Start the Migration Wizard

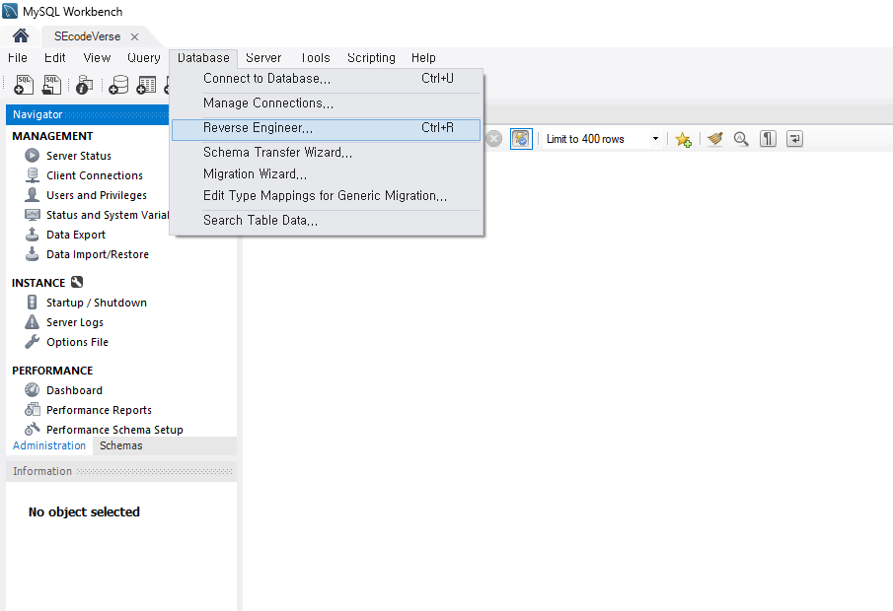327,174
